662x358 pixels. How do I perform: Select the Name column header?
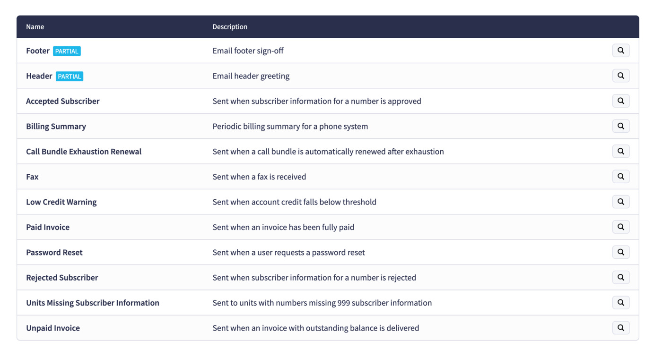[x=35, y=27]
